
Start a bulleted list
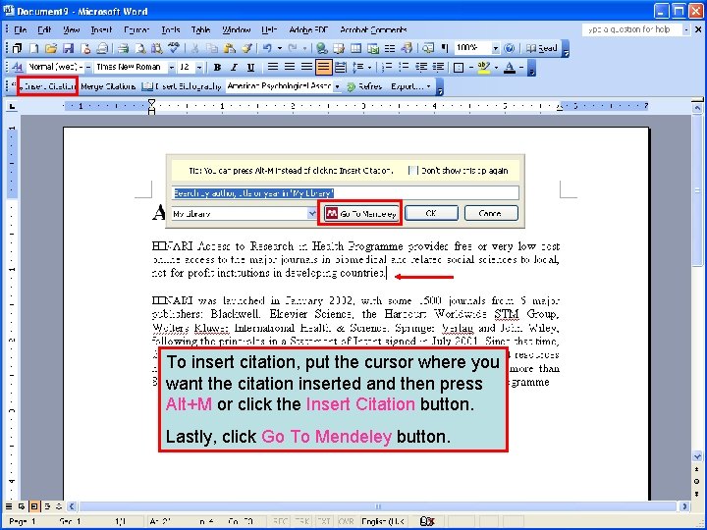pyautogui.click(x=404, y=67)
